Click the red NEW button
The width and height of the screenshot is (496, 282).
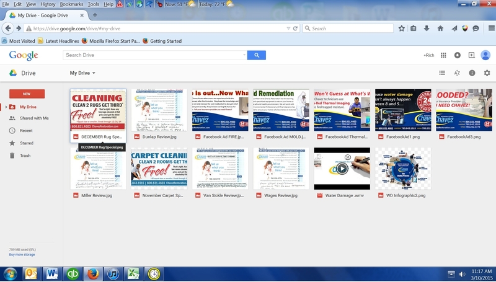[x=27, y=94]
